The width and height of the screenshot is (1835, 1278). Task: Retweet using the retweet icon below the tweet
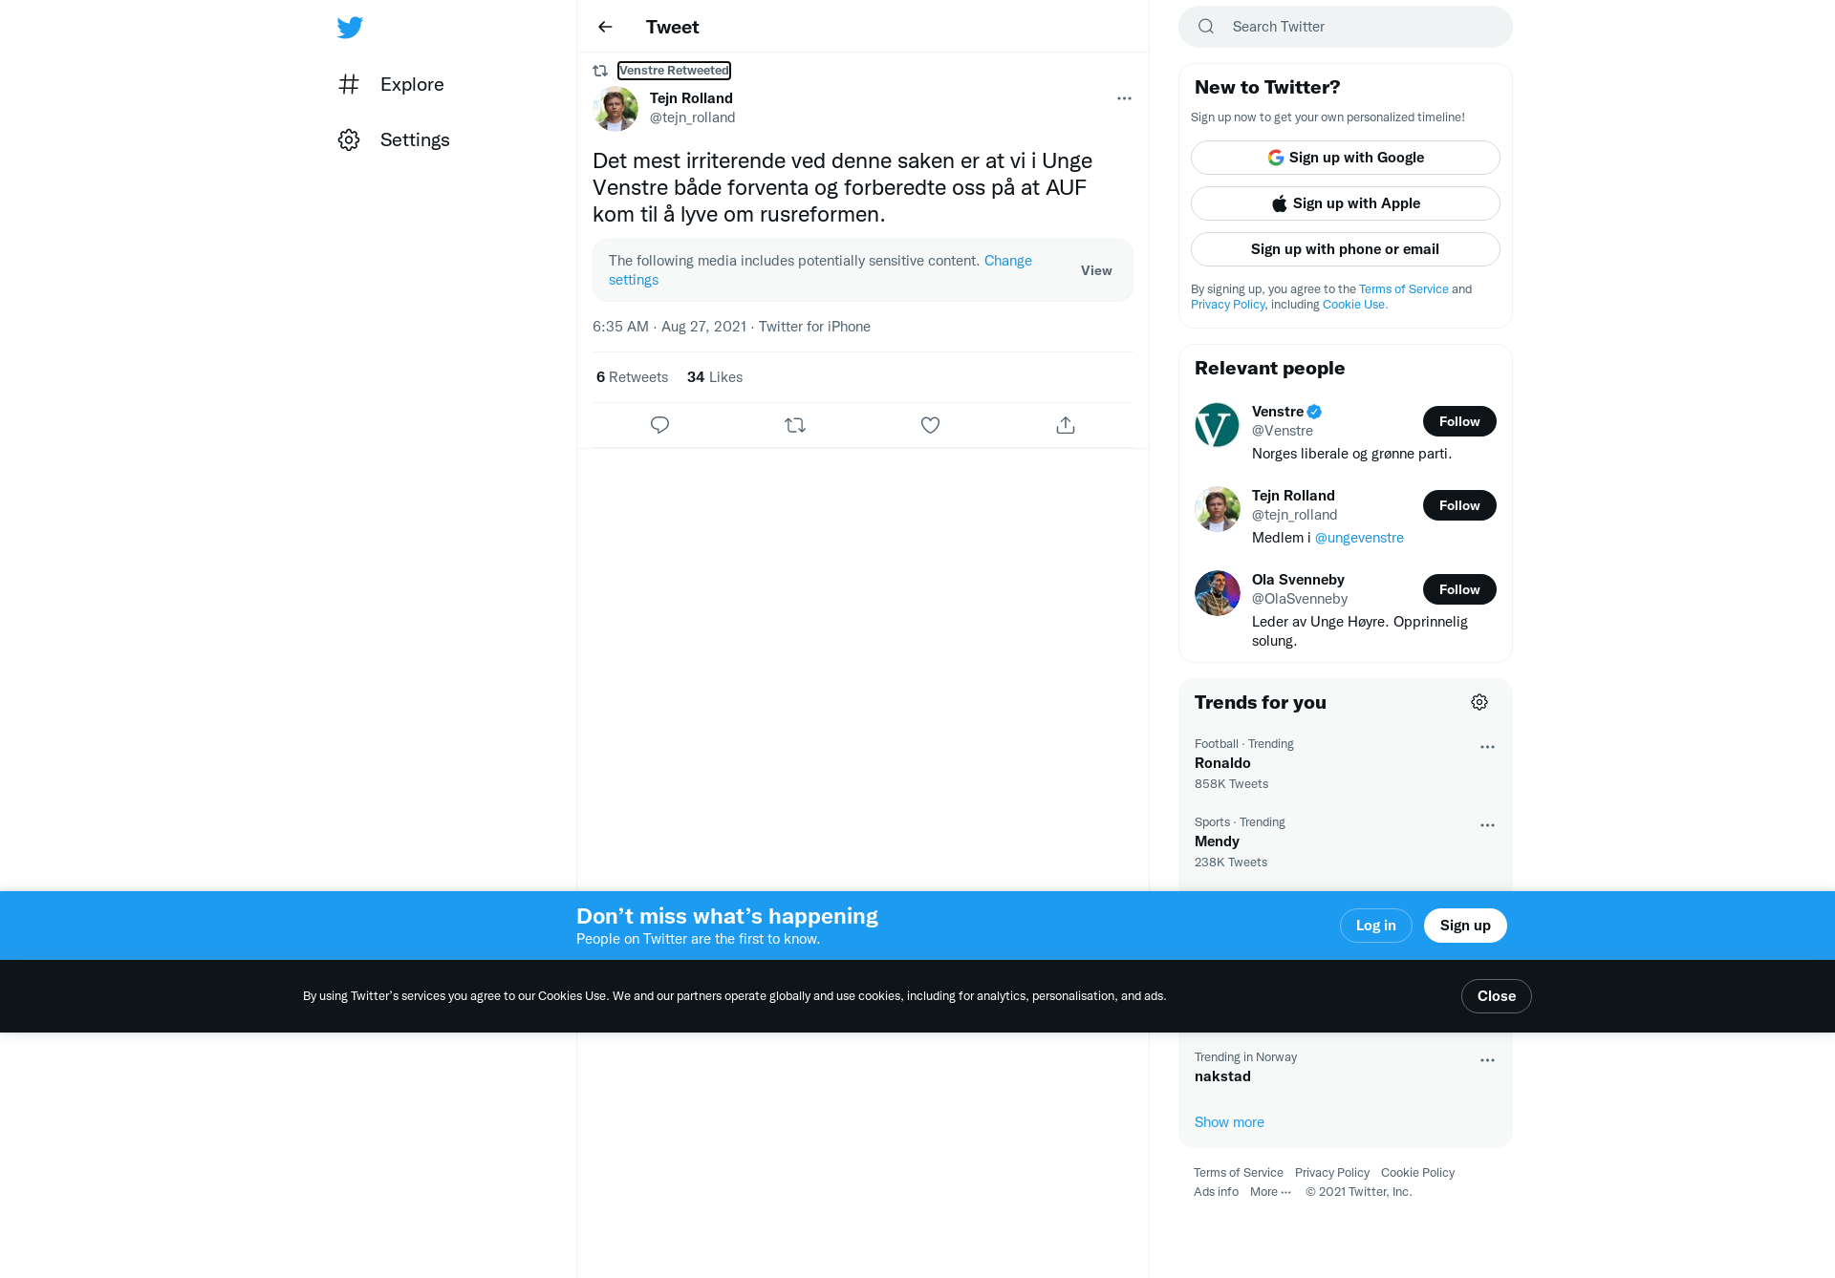click(795, 425)
